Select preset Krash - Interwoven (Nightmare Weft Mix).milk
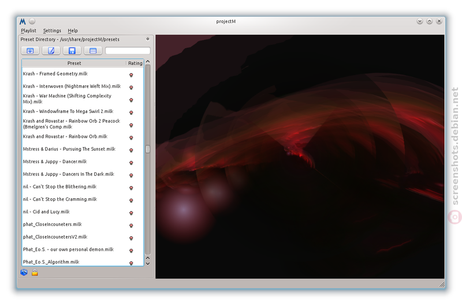The width and height of the screenshot is (462, 305). pos(72,86)
